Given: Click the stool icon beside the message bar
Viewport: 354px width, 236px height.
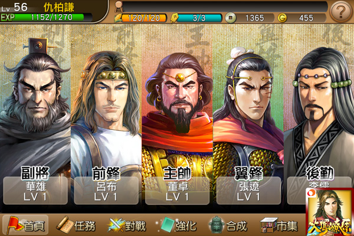Looking at the screenshot, I should pyautogui.click(x=119, y=6).
